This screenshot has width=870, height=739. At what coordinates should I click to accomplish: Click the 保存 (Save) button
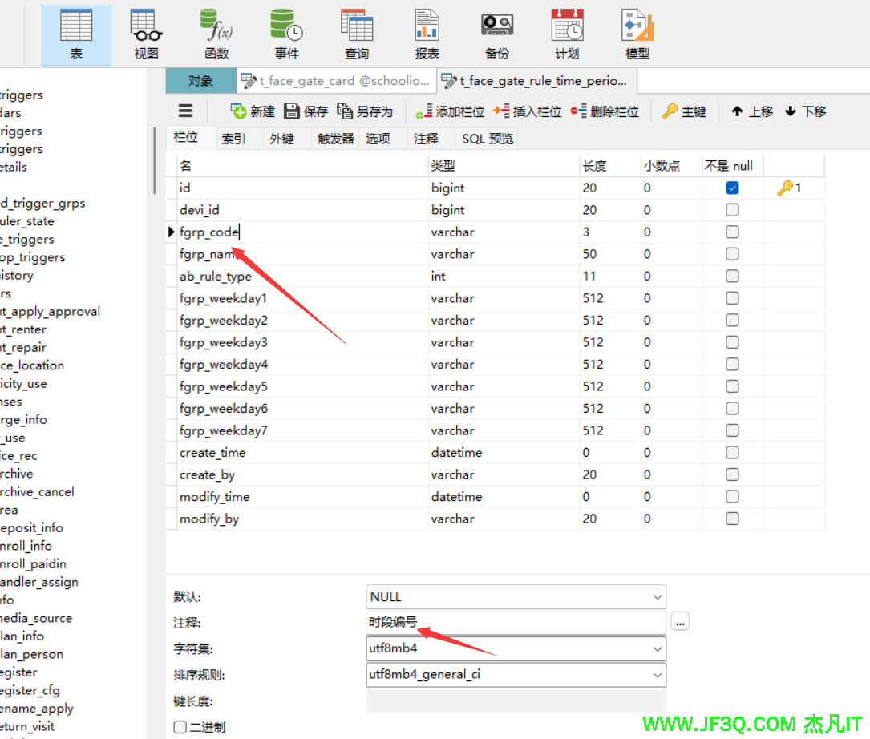pyautogui.click(x=306, y=111)
